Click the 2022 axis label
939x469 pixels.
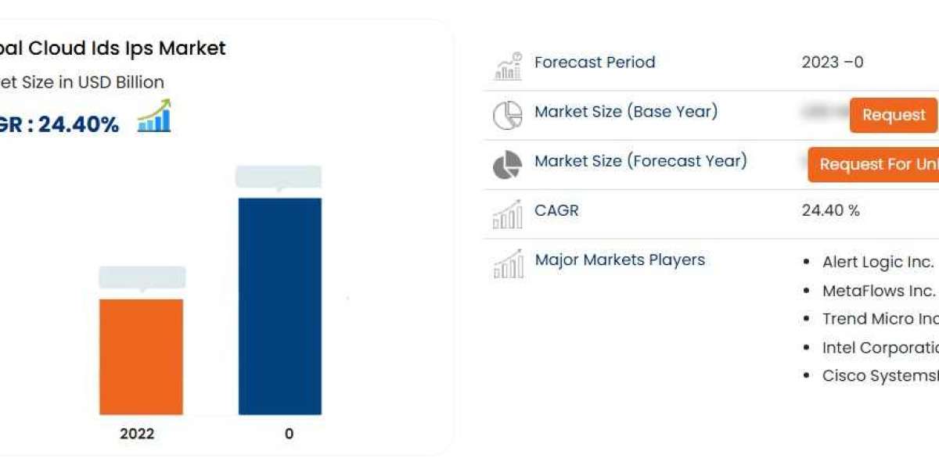click(137, 434)
